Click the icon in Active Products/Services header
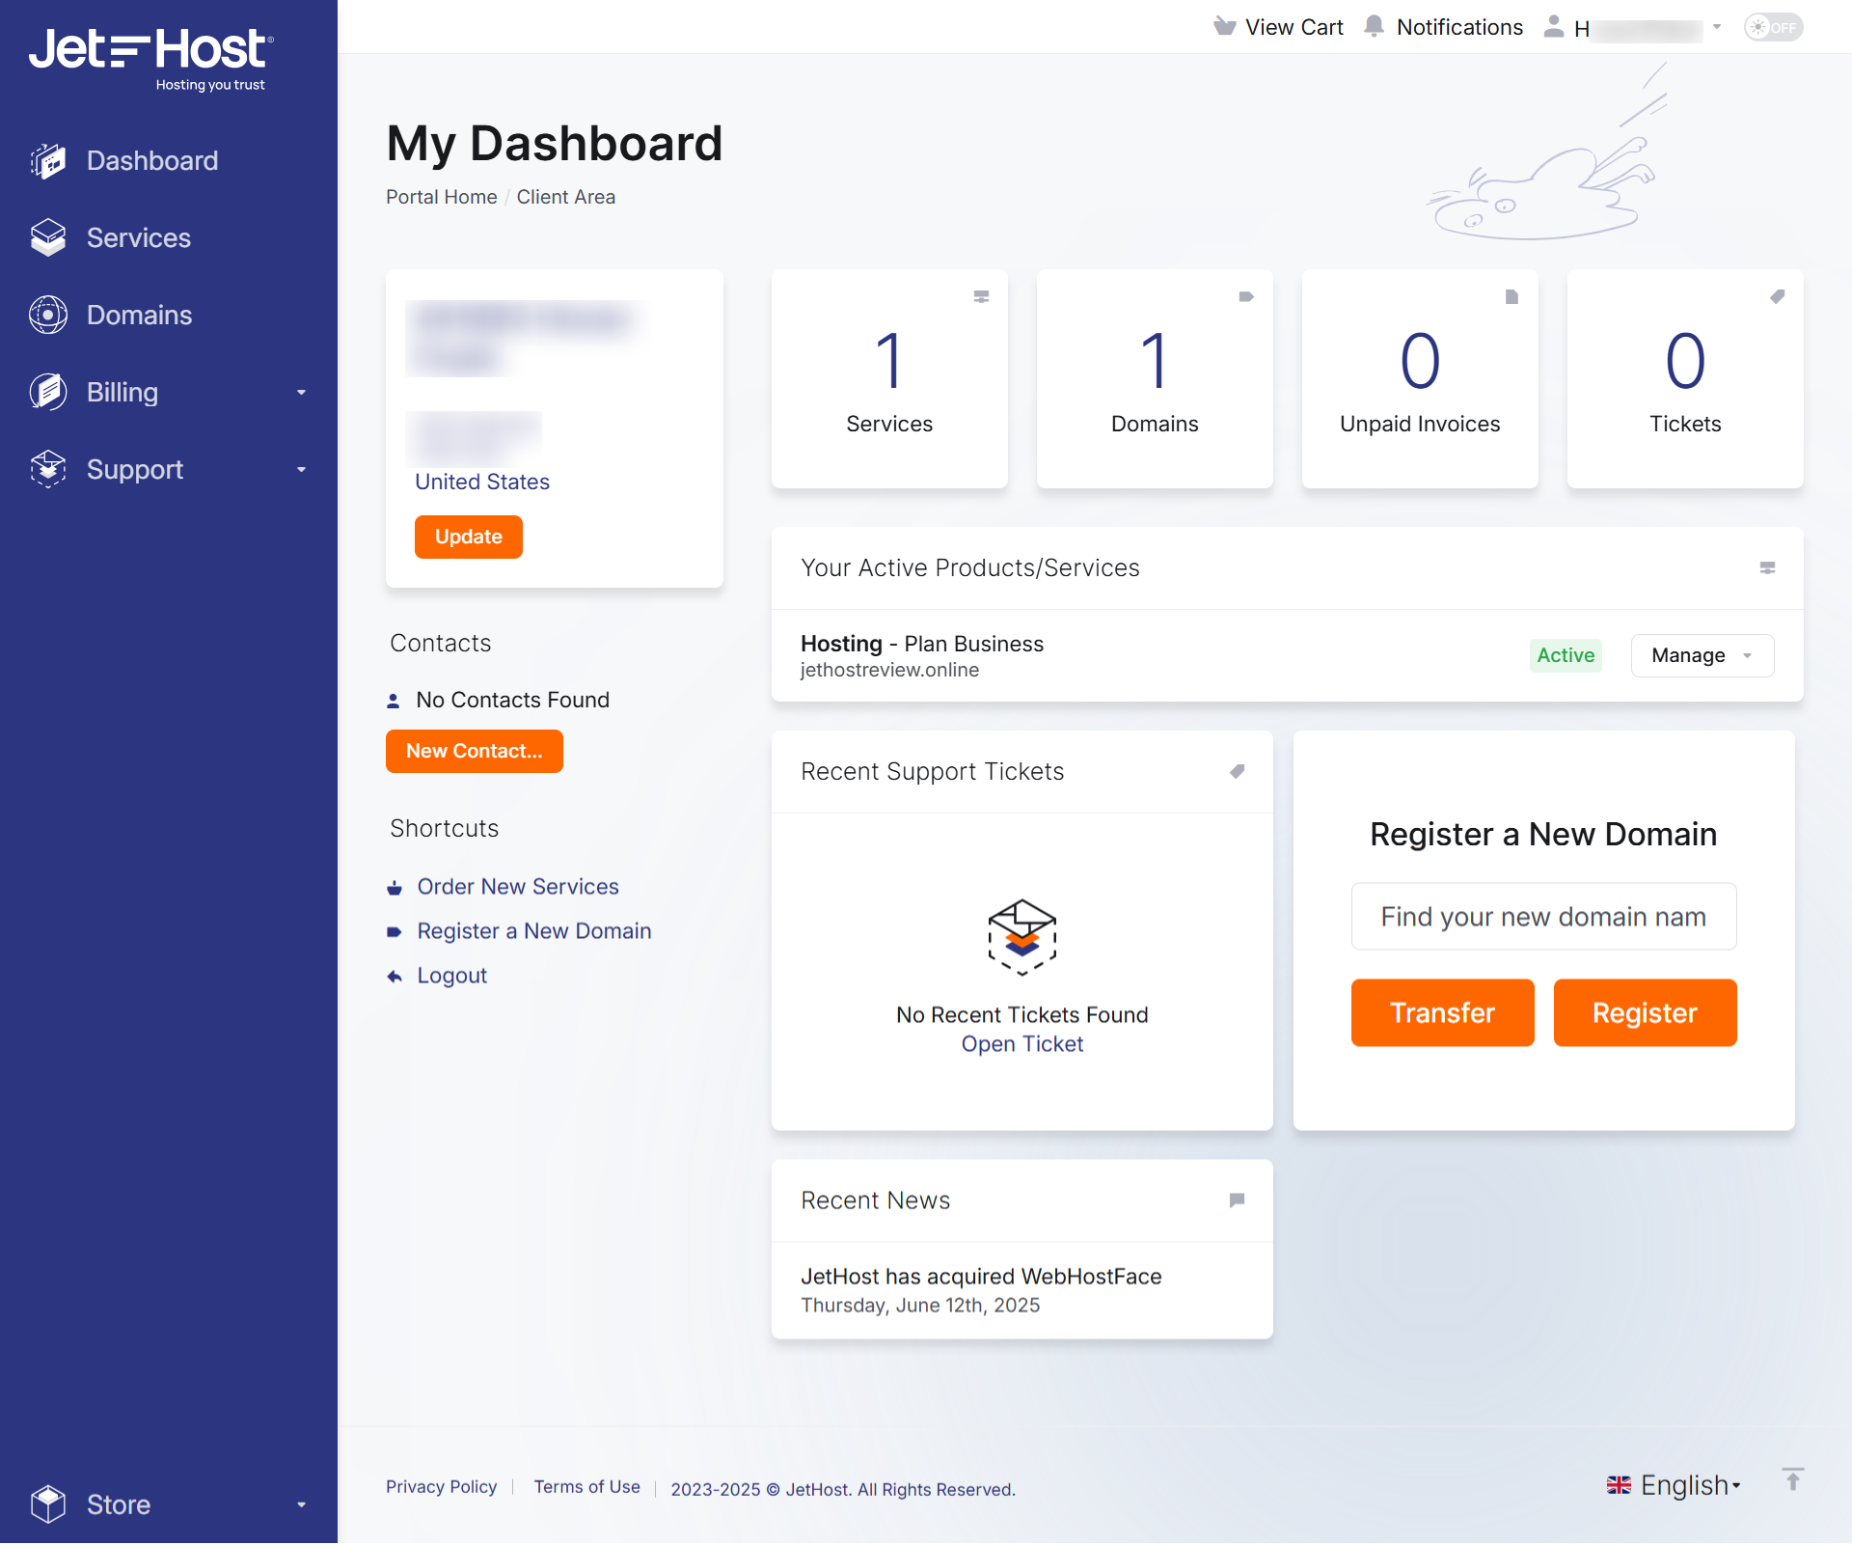1852x1545 pixels. coord(1767,568)
